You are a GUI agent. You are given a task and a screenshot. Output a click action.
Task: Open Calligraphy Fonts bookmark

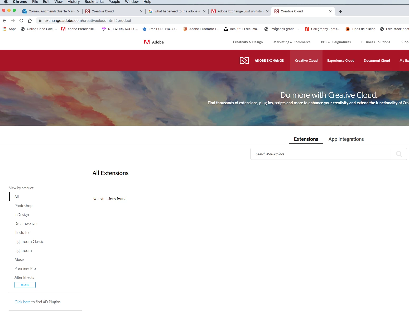click(x=323, y=29)
